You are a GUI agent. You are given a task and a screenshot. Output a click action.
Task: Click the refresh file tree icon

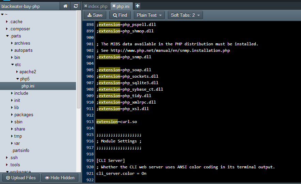(76, 6)
